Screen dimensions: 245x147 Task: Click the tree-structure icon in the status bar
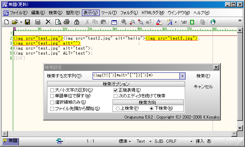[59, 141]
